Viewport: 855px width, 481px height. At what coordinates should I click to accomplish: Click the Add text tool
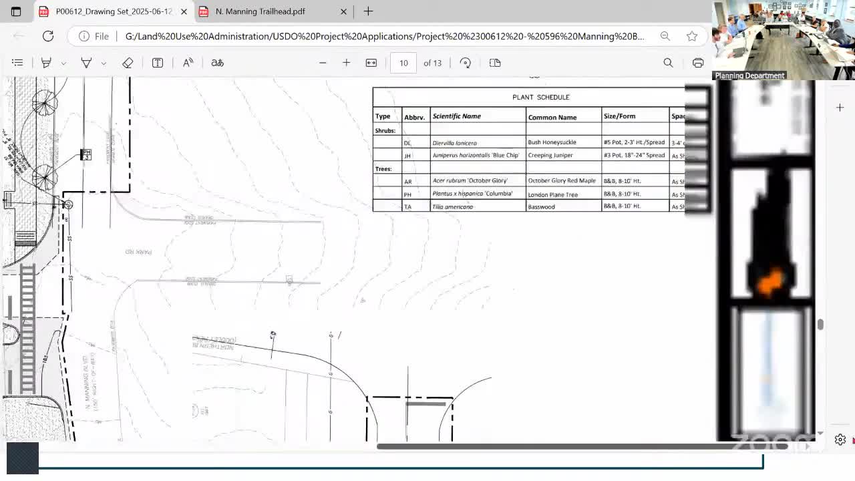coord(158,63)
